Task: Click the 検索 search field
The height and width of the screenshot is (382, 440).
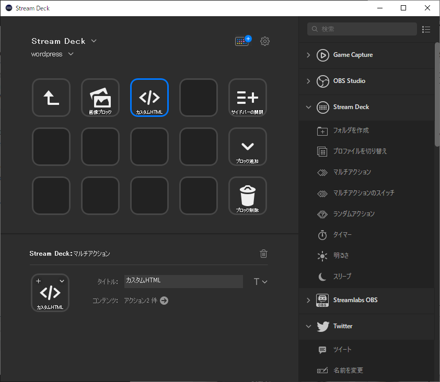Action: point(362,29)
